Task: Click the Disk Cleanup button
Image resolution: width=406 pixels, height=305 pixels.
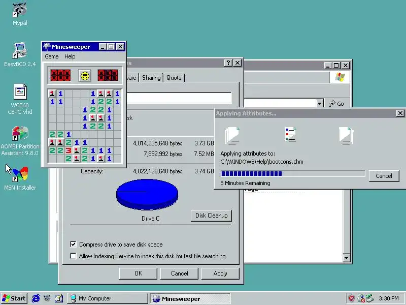Action: (x=211, y=216)
